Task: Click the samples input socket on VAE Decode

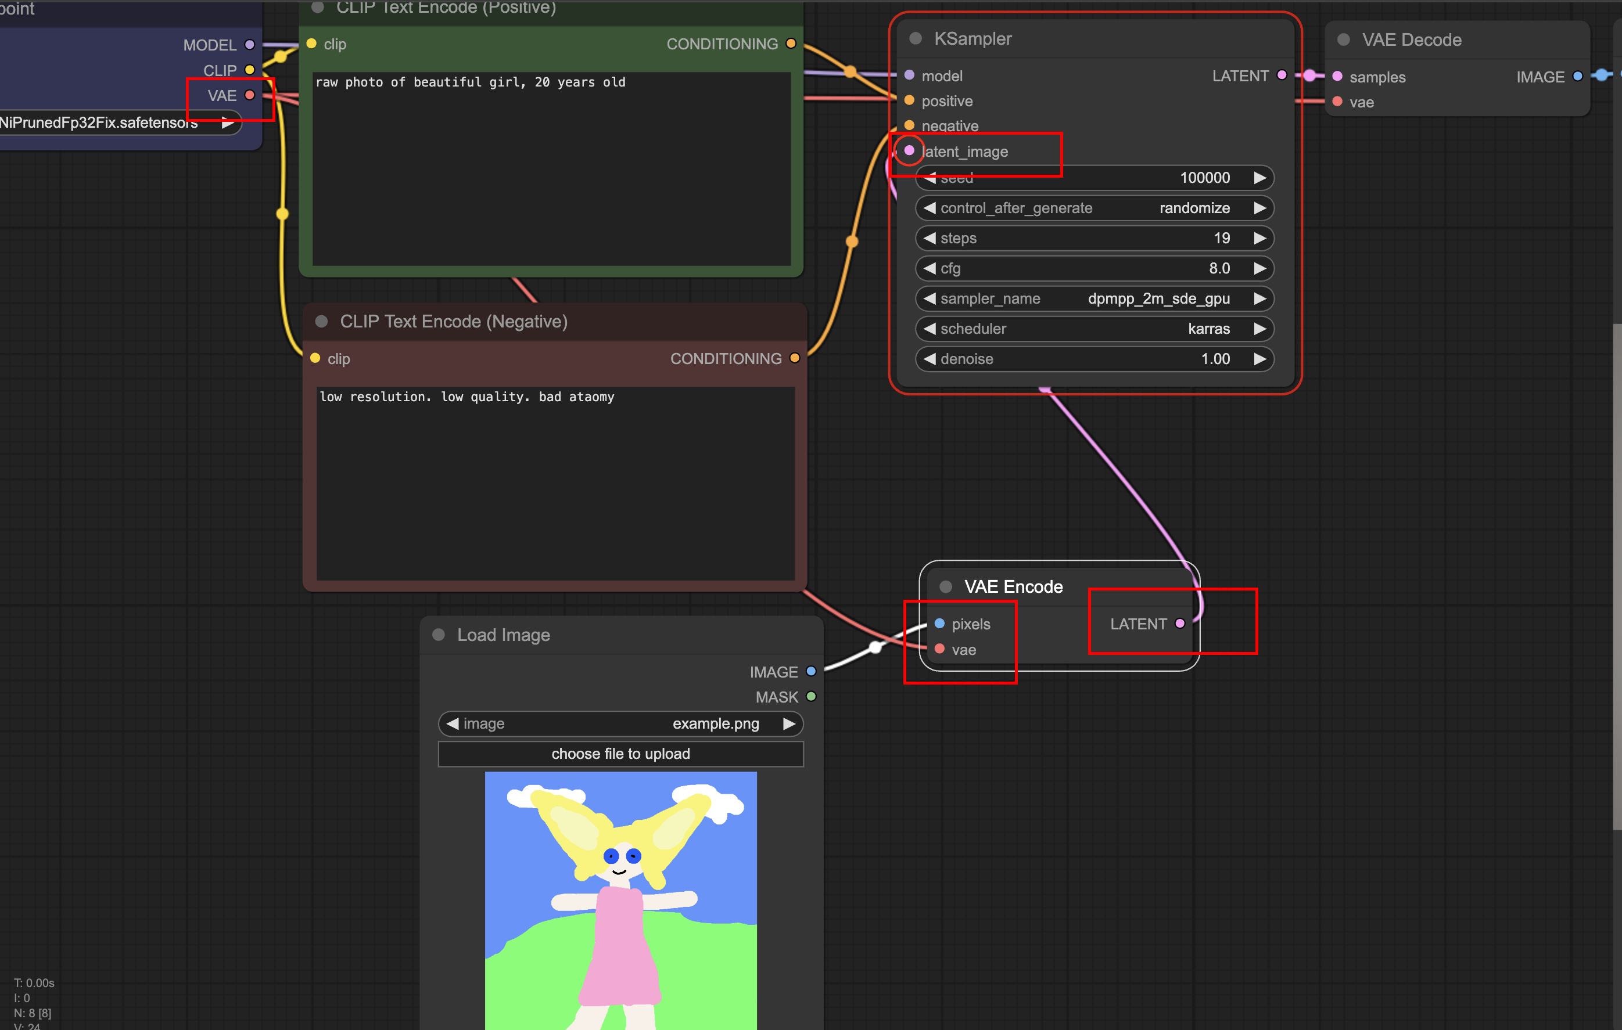Action: (x=1337, y=76)
